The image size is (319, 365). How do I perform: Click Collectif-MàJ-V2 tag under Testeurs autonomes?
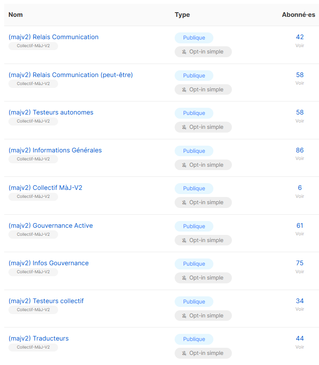(33, 121)
